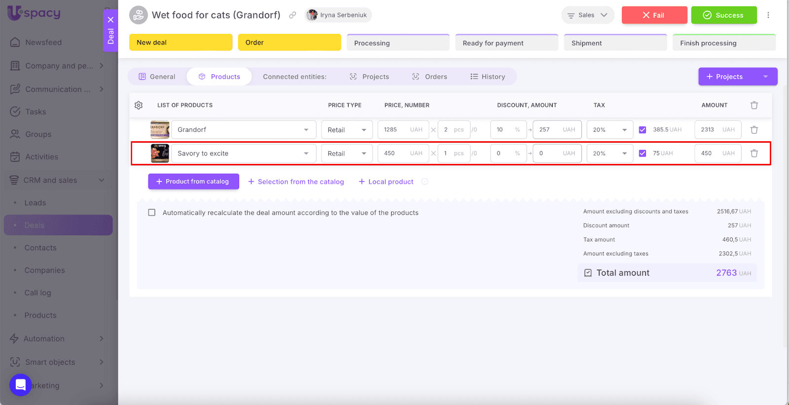Enable automatic deal amount recalculation checkbox
789x405 pixels.
click(152, 213)
